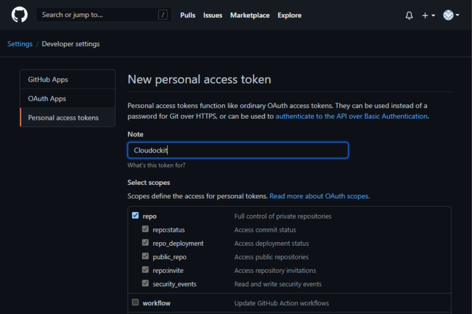Go to Pulls in top navigation
The image size is (472, 314).
(187, 15)
